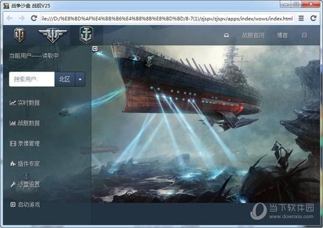The width and height of the screenshot is (323, 228).
Task: Click the line chart icon beside 实时数据
Action: click(x=13, y=103)
